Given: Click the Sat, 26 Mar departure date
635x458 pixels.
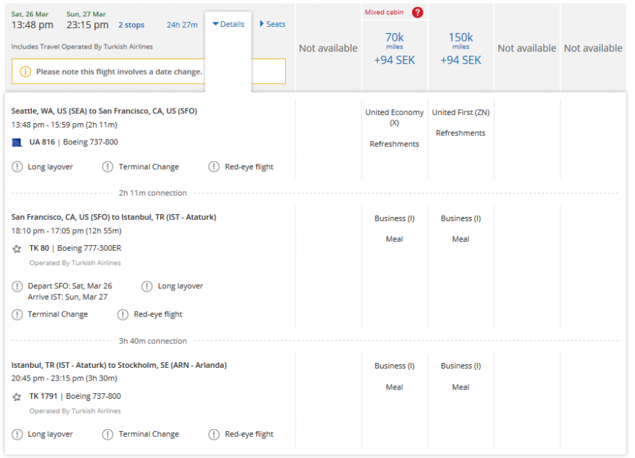Looking at the screenshot, I should [30, 14].
